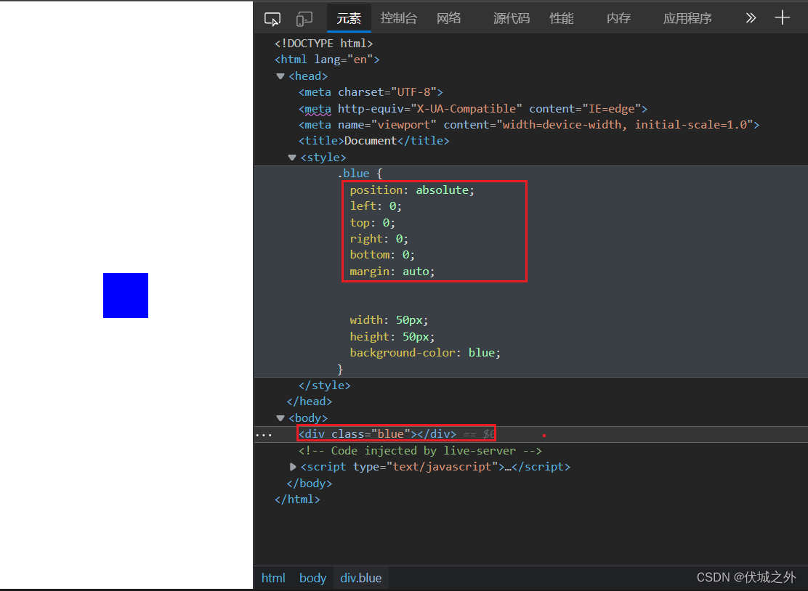The width and height of the screenshot is (808, 591).
Task: Collapse the body node
Action: point(280,418)
